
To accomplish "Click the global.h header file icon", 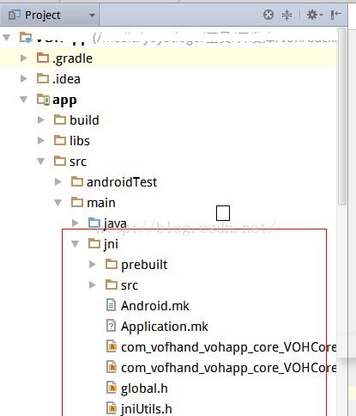I will 112,388.
